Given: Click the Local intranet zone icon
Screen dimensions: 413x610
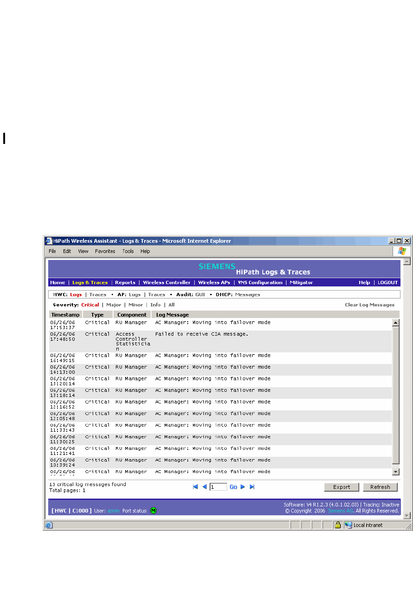Looking at the screenshot, I should pos(348,525).
